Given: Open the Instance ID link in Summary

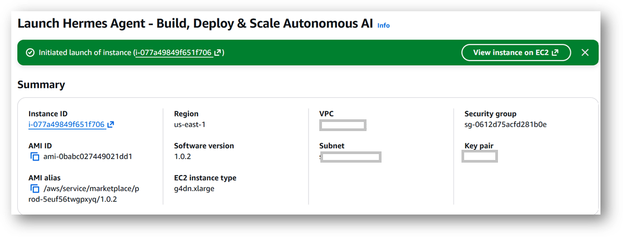Looking at the screenshot, I should (x=71, y=125).
